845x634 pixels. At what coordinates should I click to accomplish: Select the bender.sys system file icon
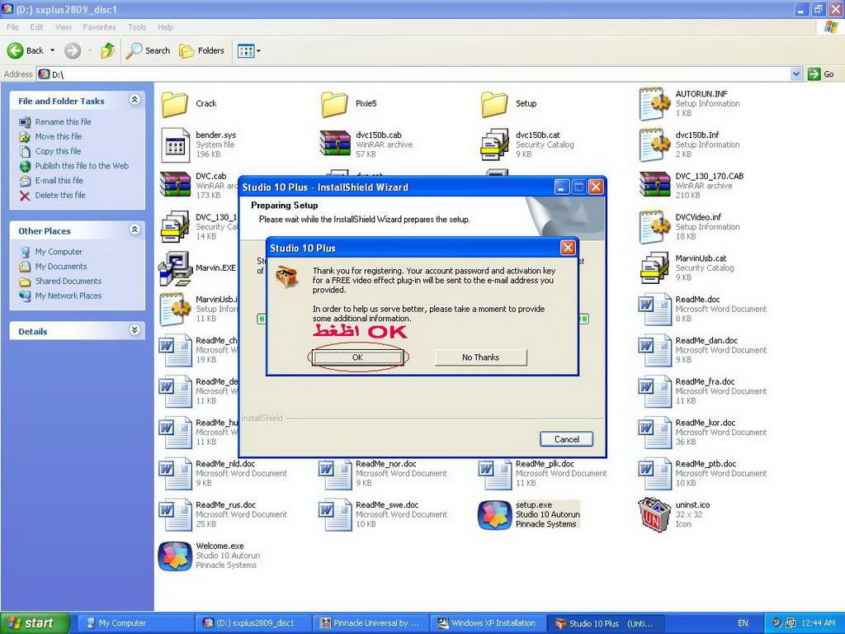pos(175,144)
